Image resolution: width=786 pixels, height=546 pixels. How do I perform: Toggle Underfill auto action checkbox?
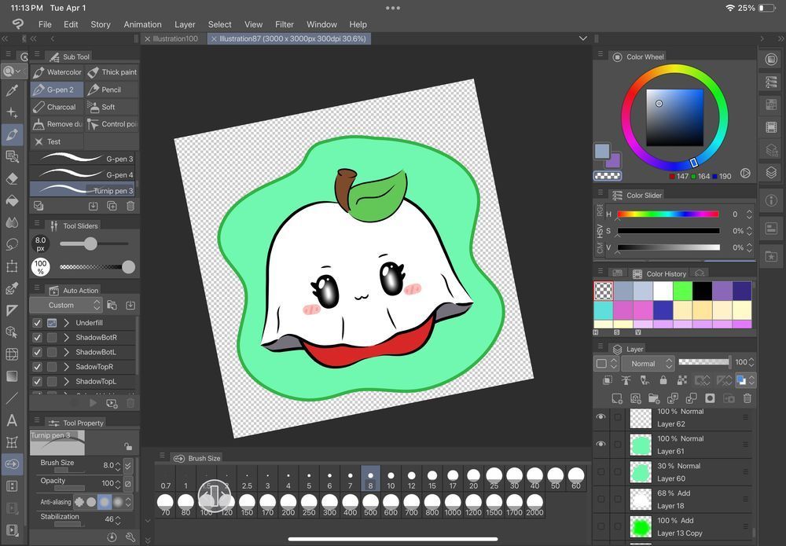point(37,323)
